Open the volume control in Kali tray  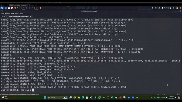click(156, 8)
